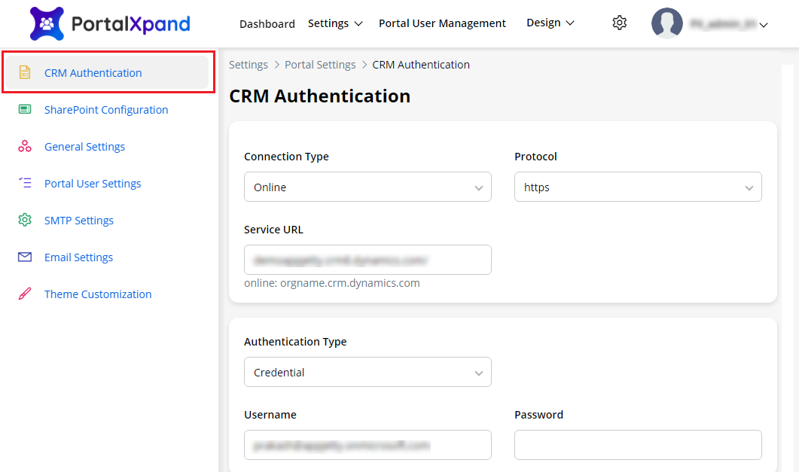Click the PortalXpand logo
799x472 pixels.
tap(110, 24)
